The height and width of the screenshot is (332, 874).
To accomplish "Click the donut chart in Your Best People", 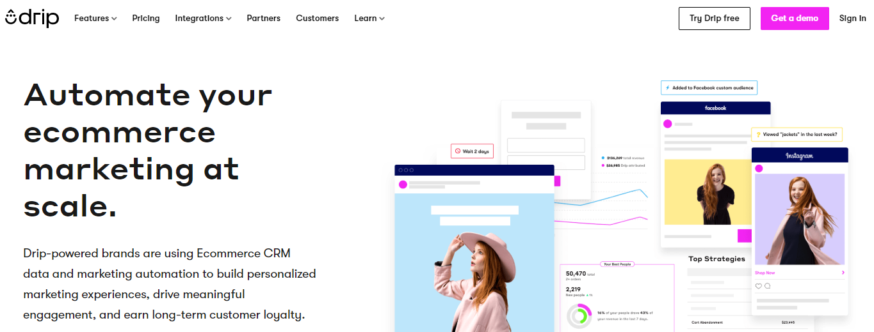I will coord(579,316).
